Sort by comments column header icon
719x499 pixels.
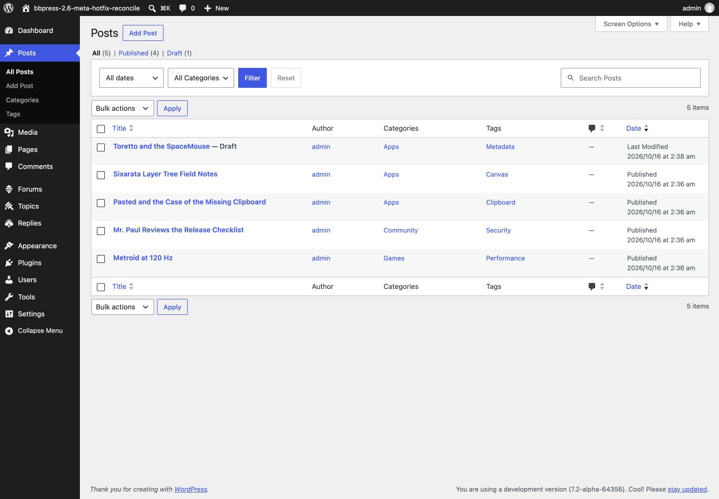(x=592, y=128)
